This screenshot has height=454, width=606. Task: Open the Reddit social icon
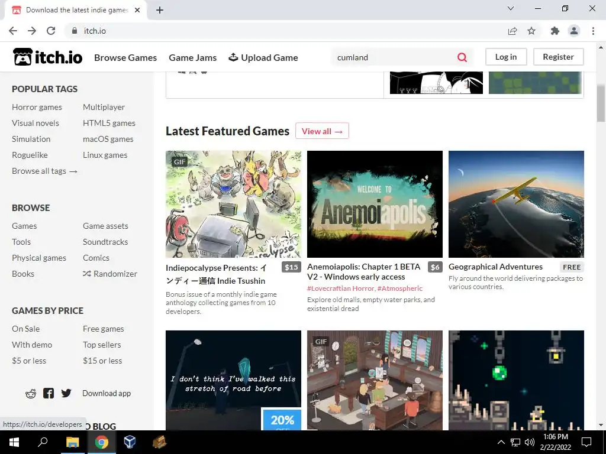coord(31,393)
